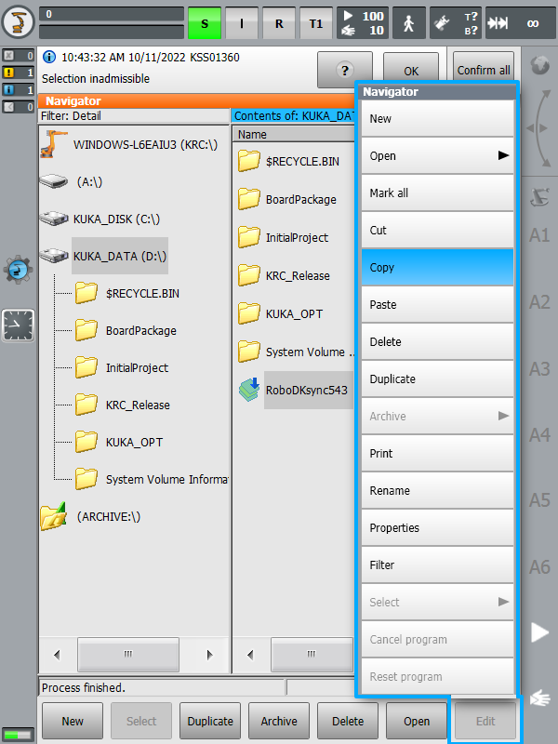Select BoardPackage in contents list
The height and width of the screenshot is (744, 558).
click(287, 199)
